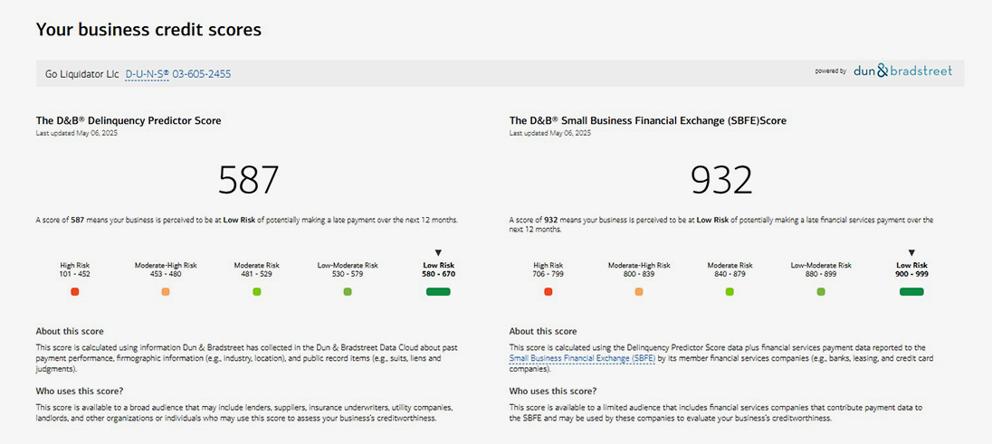Select the Low-Moderate Risk dot under Delinquency score

pos(348,291)
